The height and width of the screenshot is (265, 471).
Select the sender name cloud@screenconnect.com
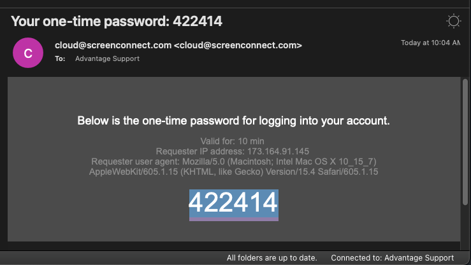point(113,45)
